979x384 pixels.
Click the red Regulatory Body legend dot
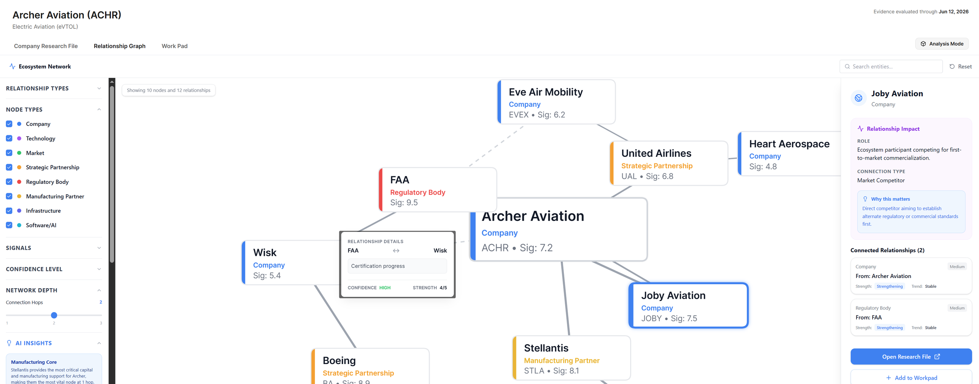click(19, 182)
